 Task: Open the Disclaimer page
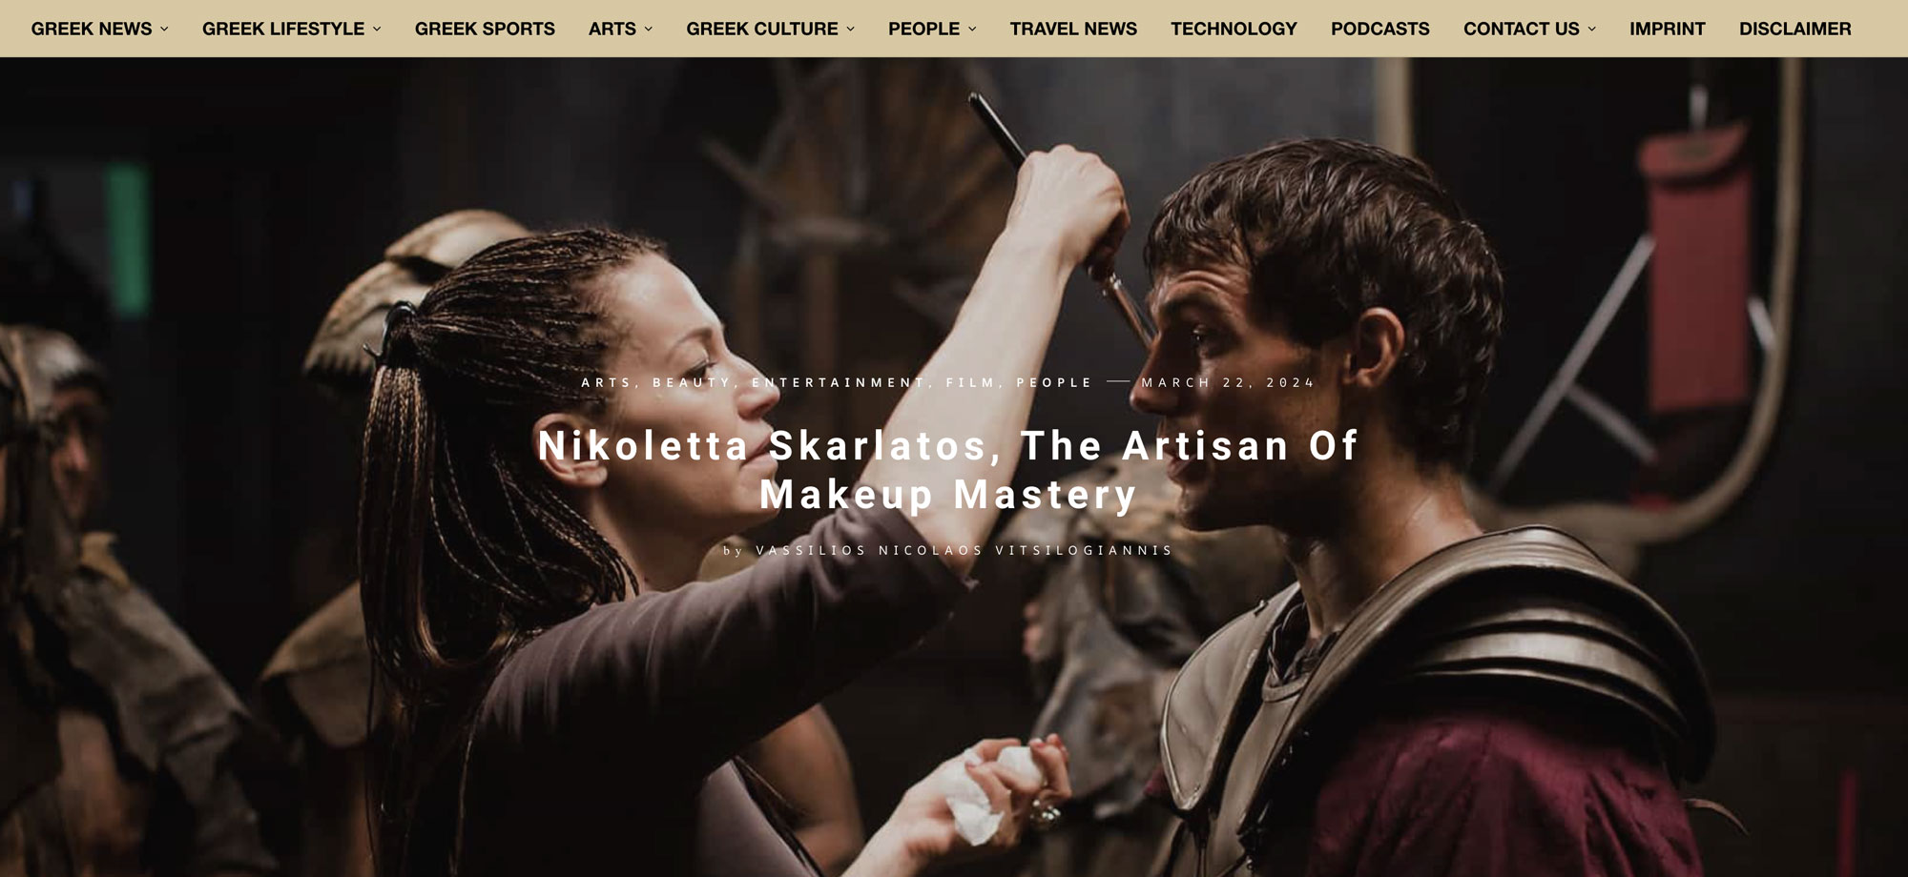point(1794,29)
